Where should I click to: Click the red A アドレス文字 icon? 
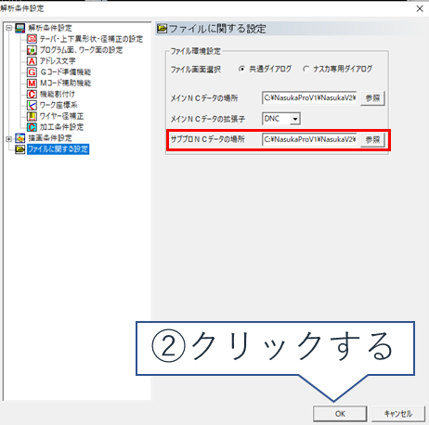click(x=32, y=61)
